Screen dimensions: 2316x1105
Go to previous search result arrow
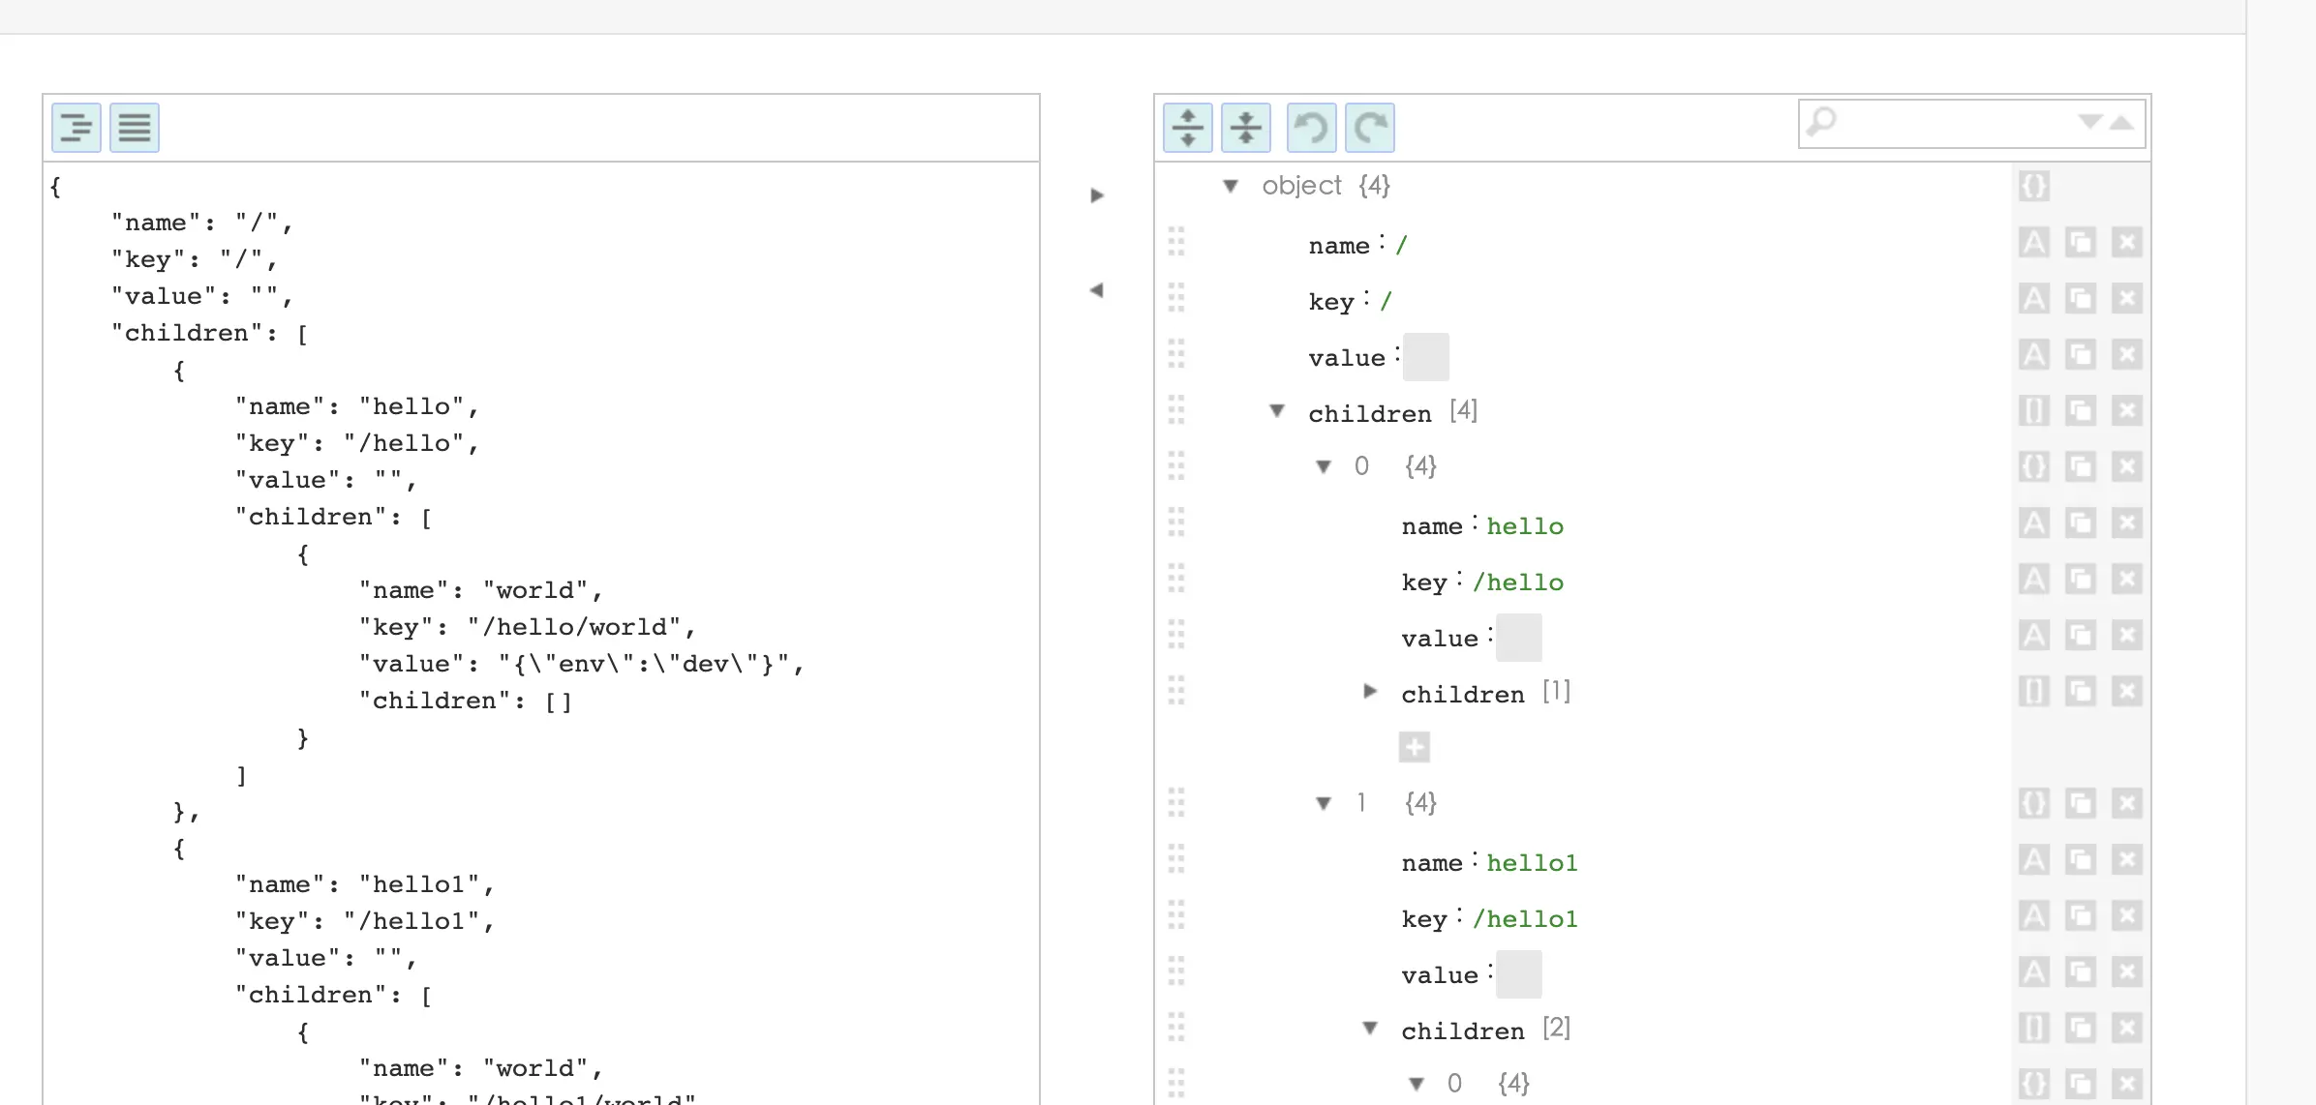(2121, 122)
